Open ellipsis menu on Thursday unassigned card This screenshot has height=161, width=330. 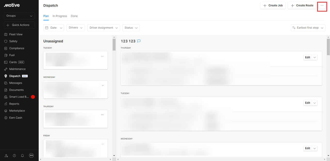[102, 115]
